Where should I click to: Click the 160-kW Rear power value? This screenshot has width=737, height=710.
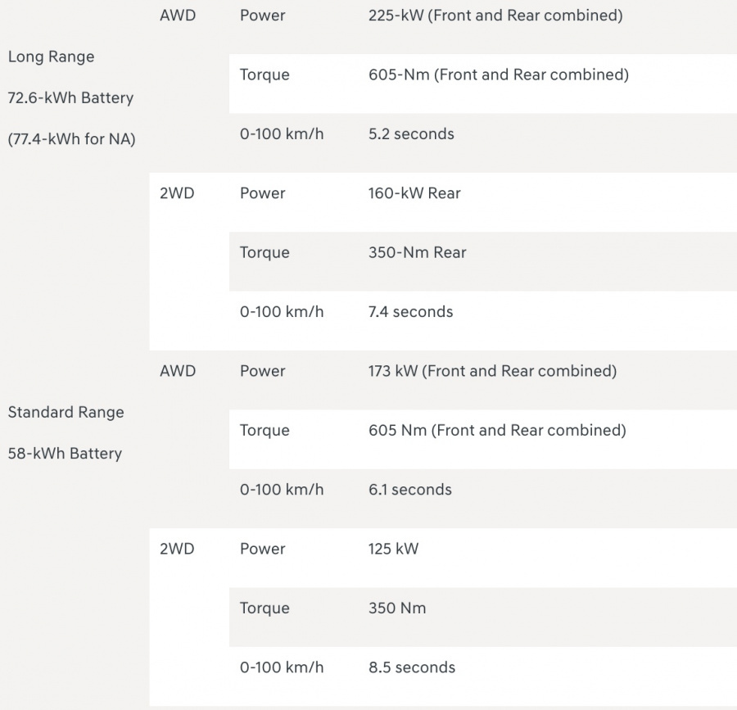tap(414, 193)
